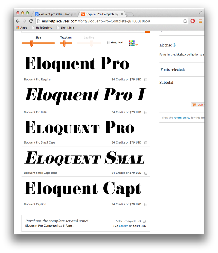Click the Credits link in complete set box

[x=123, y=226]
